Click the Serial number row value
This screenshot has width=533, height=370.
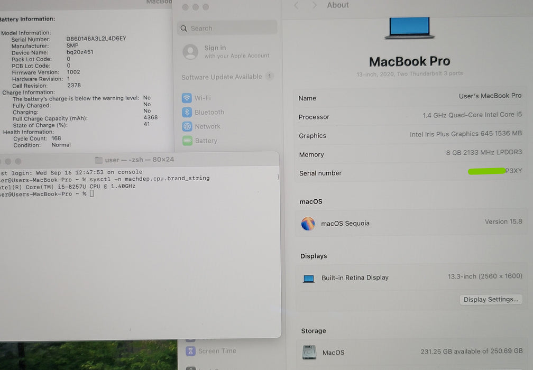(495, 171)
